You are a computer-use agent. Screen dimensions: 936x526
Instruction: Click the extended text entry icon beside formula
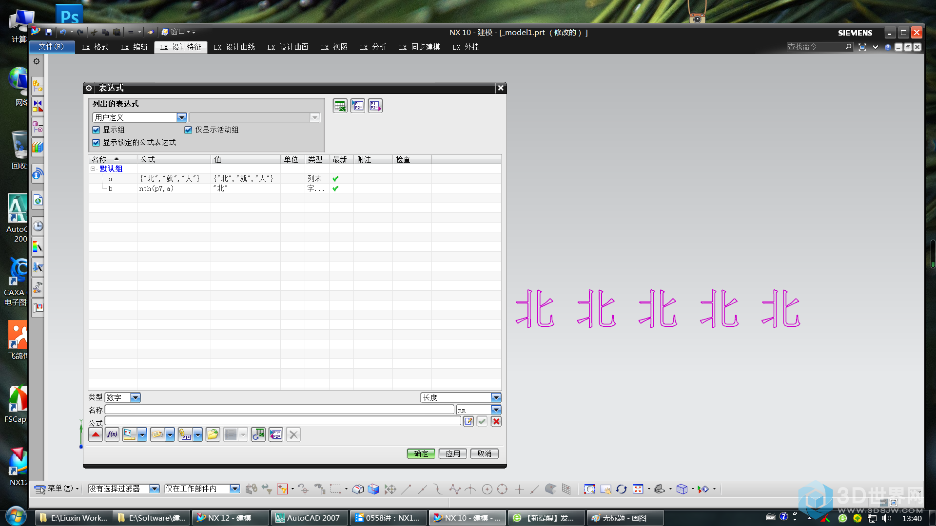pos(468,421)
